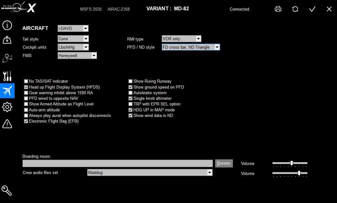Click the Browse button for boarding music

tap(224, 163)
